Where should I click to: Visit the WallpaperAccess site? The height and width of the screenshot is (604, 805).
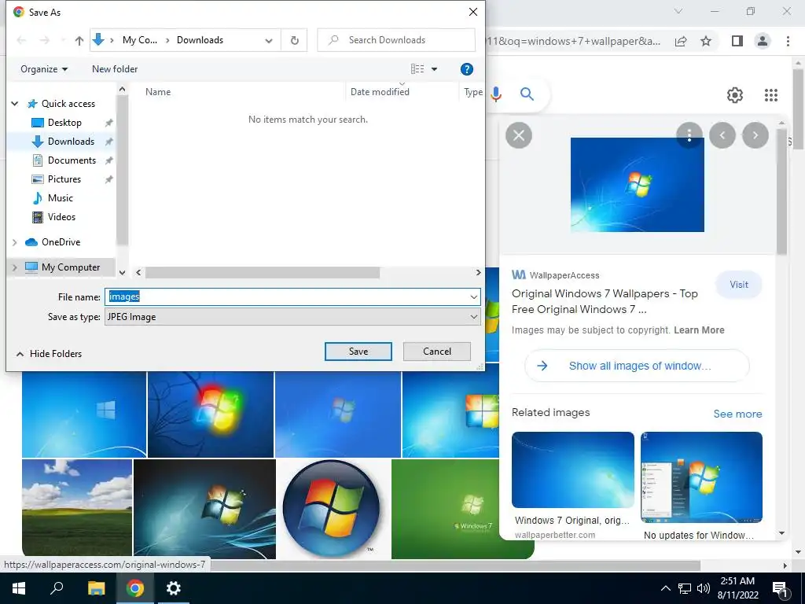tap(739, 285)
